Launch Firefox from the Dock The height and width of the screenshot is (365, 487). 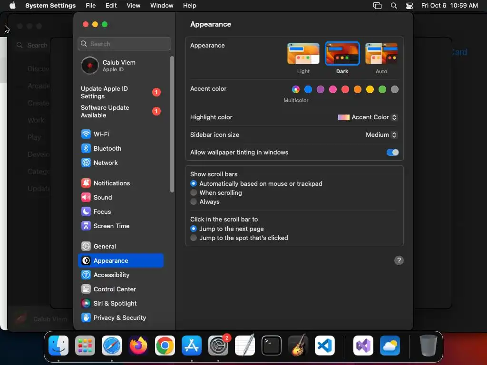[138, 346]
